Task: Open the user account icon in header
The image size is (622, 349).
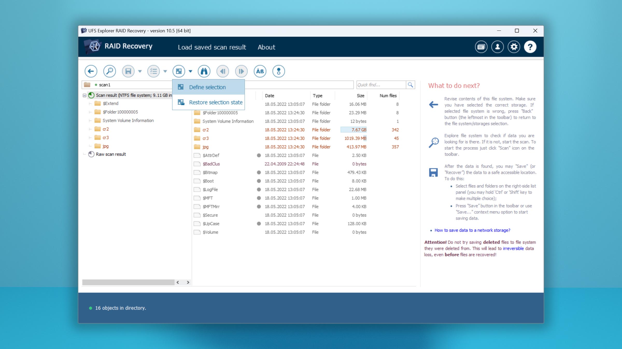Action: (x=497, y=47)
